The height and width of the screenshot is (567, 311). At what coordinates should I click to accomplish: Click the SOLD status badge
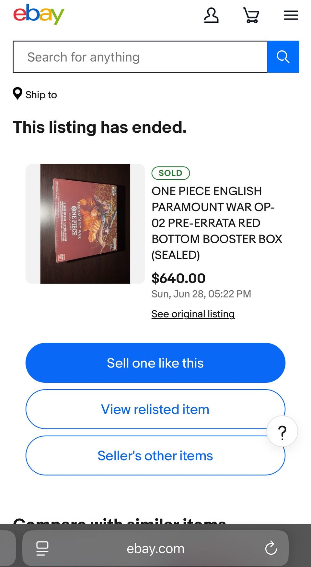pos(171,173)
